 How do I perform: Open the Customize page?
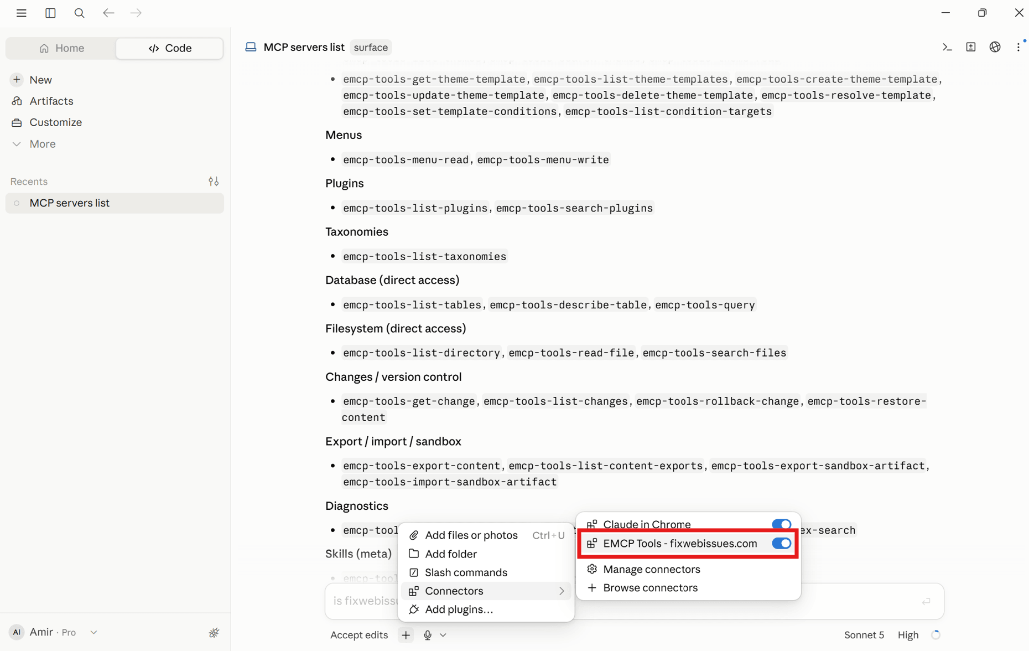[x=56, y=122]
